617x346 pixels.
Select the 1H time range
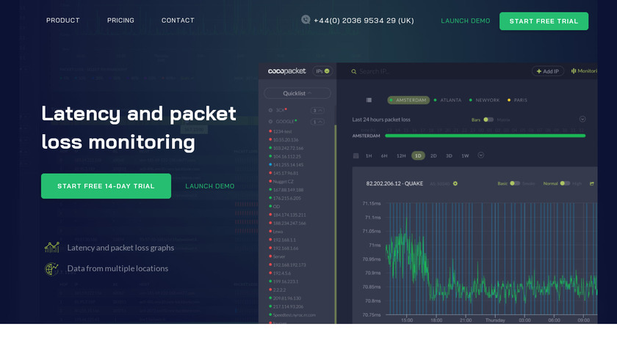[x=369, y=156]
